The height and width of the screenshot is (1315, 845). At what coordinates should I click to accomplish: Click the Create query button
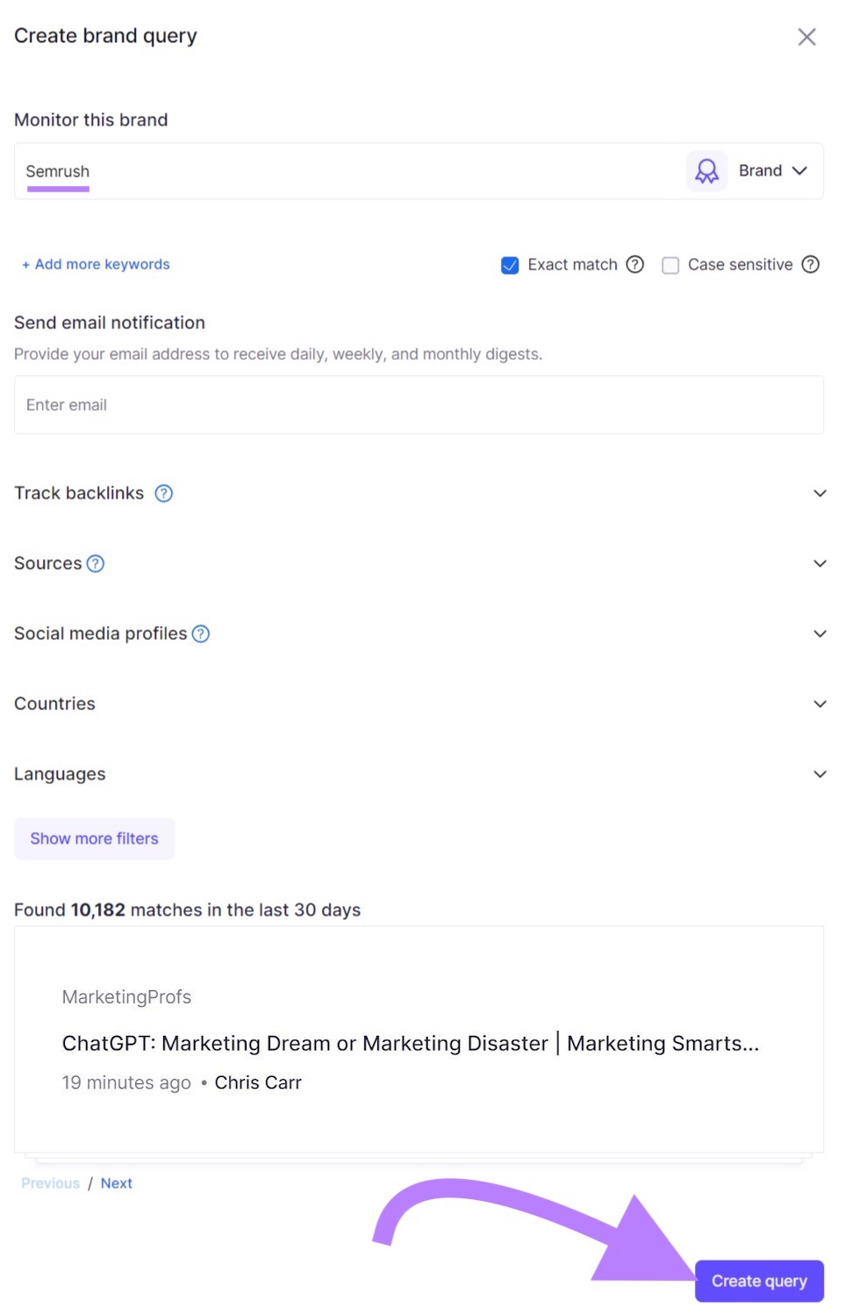point(759,1281)
